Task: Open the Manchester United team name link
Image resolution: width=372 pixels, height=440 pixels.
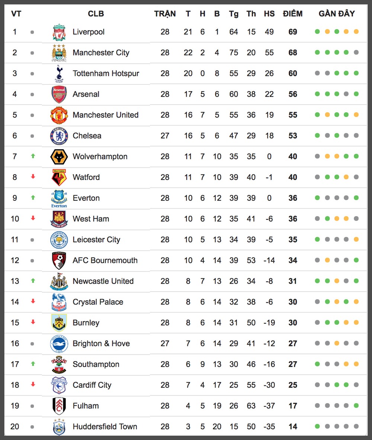Action: tap(106, 115)
